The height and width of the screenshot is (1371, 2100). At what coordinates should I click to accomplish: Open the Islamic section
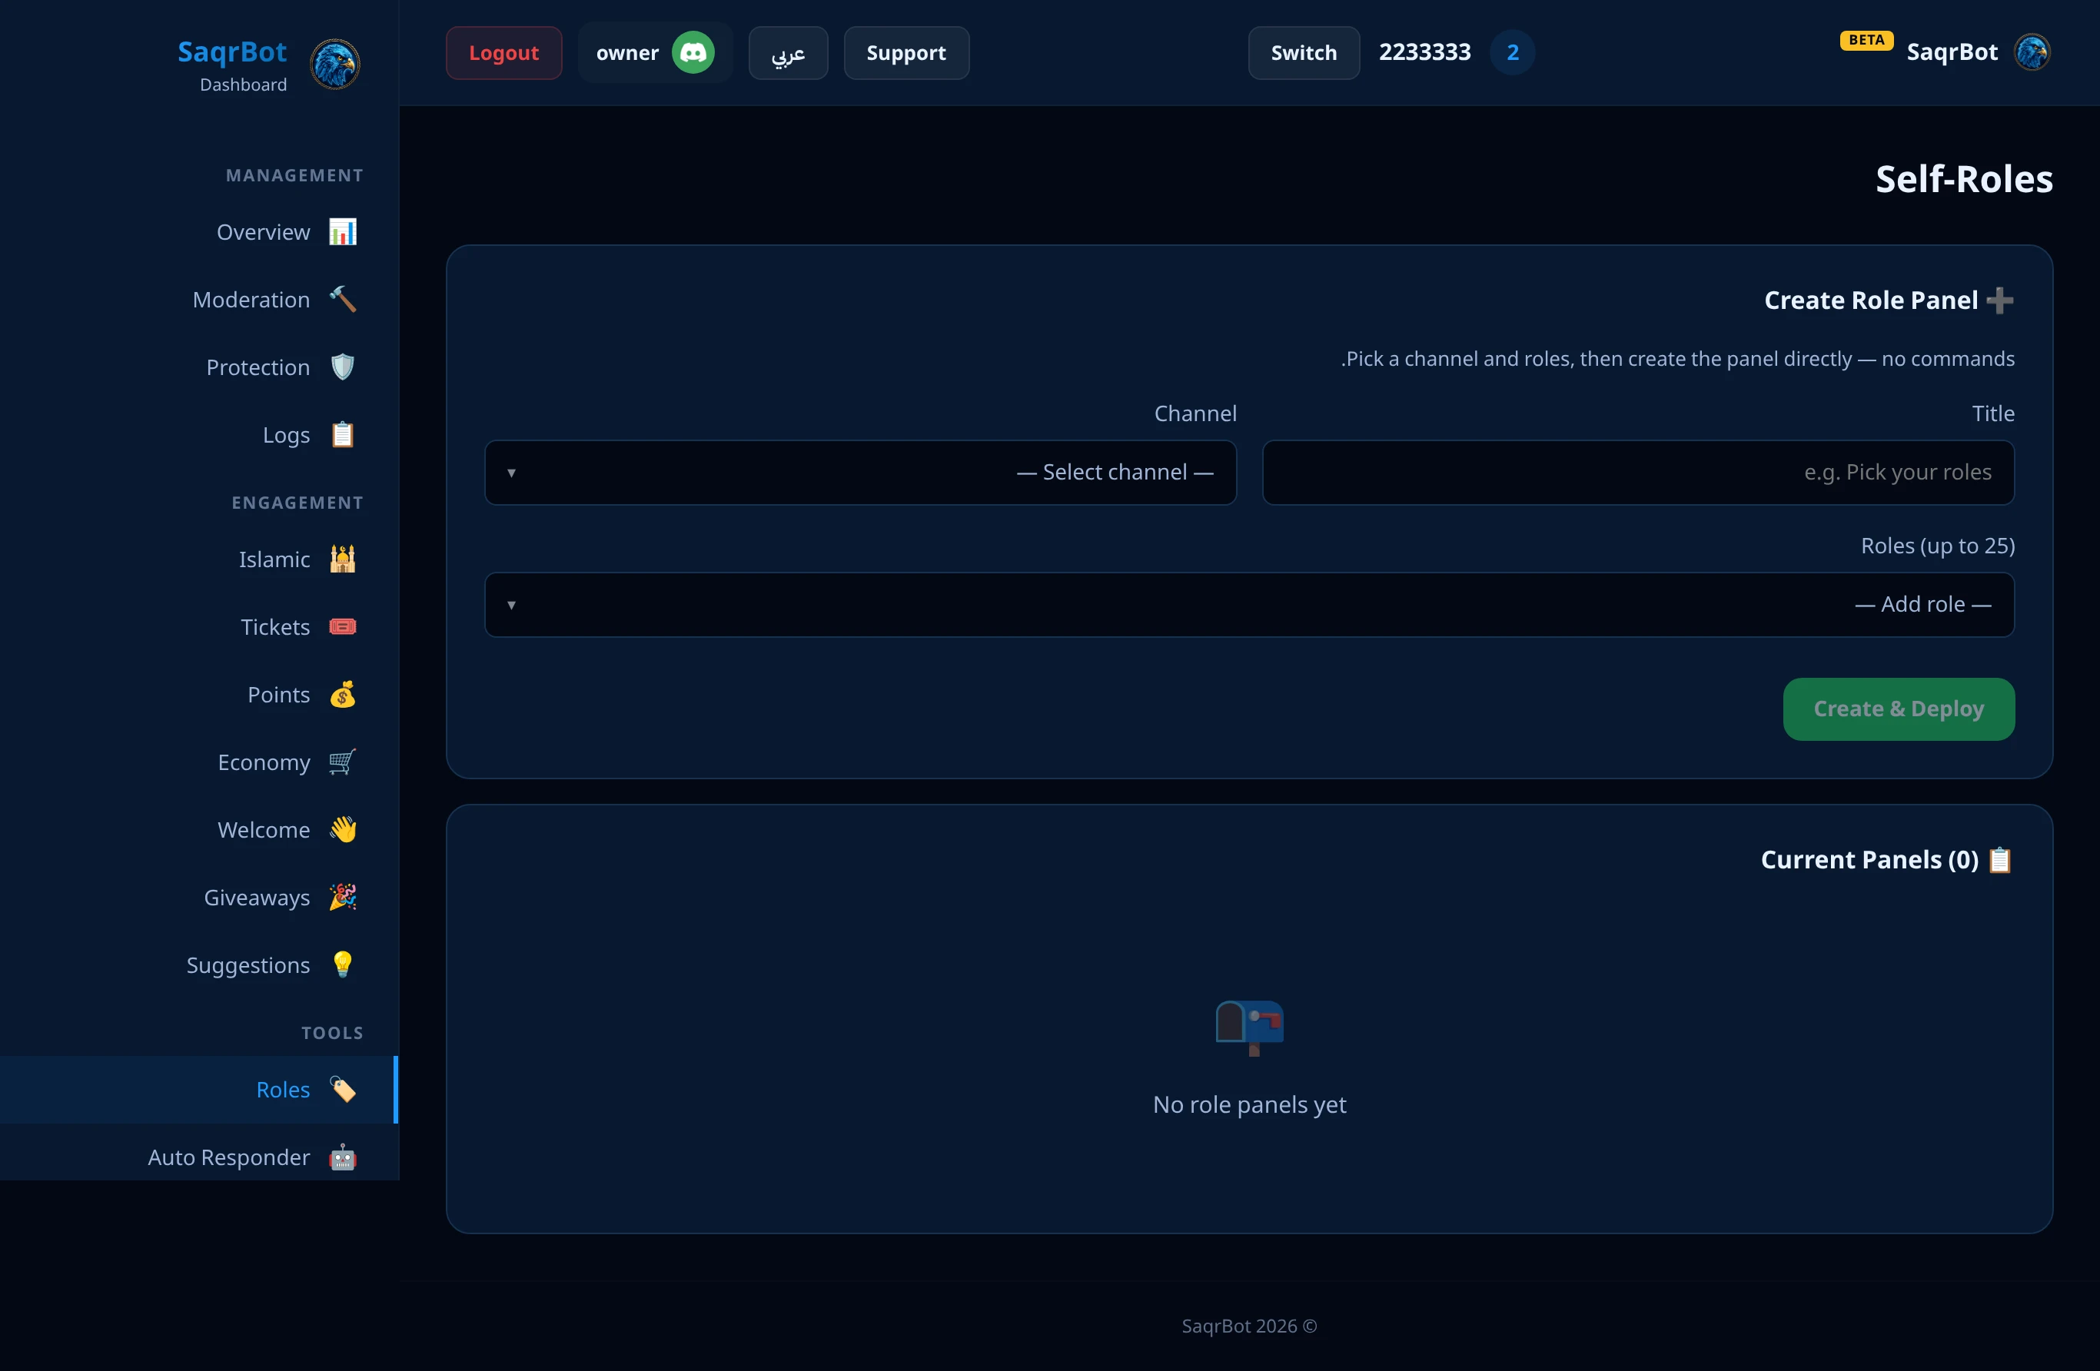click(199, 559)
